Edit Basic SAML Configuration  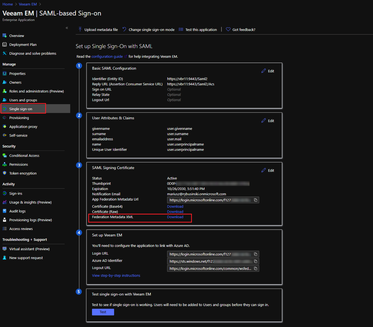coord(268,71)
